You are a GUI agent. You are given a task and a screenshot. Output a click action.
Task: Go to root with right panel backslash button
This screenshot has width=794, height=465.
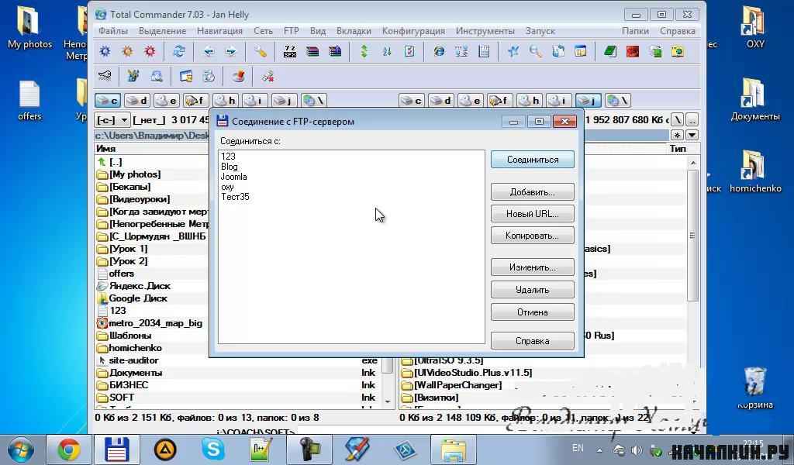pos(677,120)
